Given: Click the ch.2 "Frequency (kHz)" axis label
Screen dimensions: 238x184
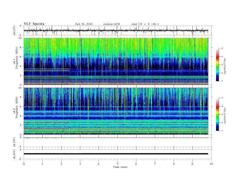Looking at the screenshot, I should pyautogui.click(x=17, y=107).
